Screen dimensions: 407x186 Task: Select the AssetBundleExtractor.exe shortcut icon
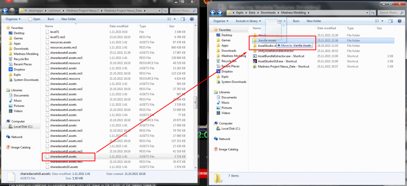(255, 56)
